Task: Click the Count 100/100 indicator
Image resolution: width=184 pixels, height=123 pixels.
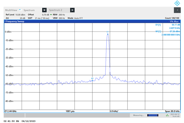Action: [172, 18]
